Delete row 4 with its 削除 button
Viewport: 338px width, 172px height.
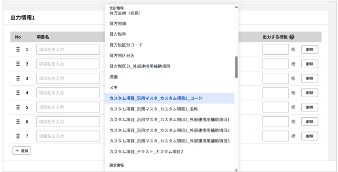[309, 93]
